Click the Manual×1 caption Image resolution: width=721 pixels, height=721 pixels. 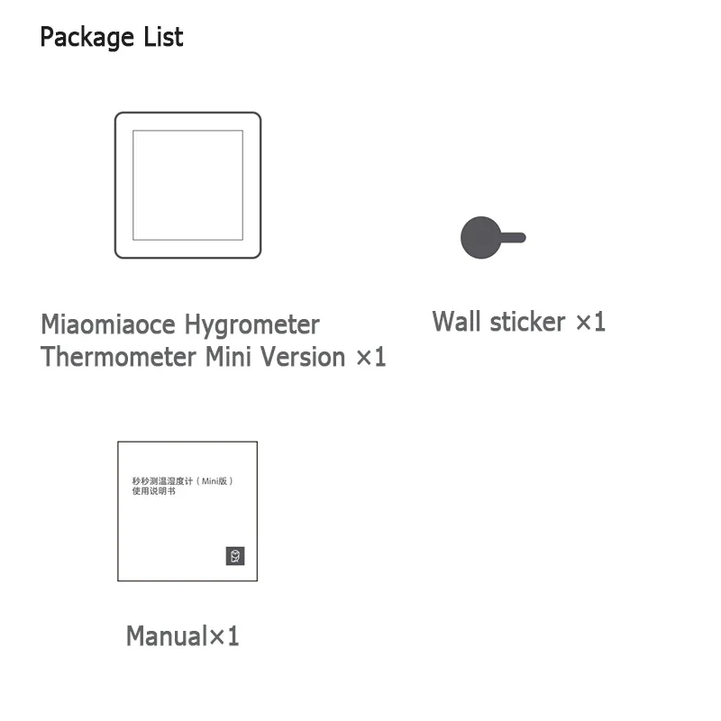pos(183,636)
